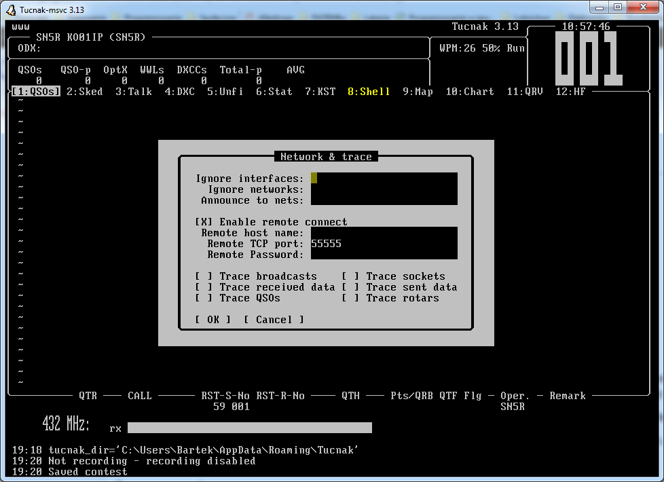Open the 7:KST tab
This screenshot has height=482, width=664.
pos(320,92)
